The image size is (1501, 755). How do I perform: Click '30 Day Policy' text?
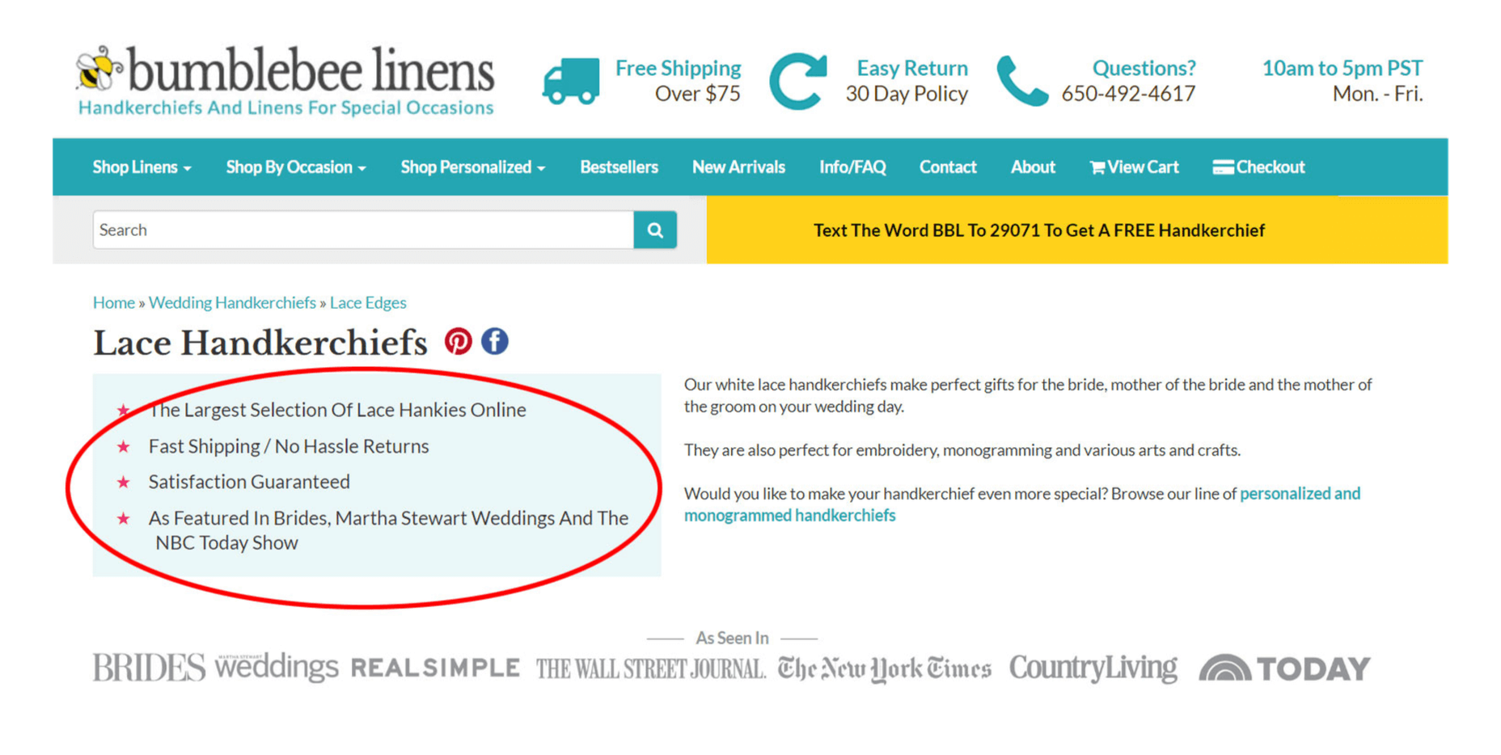(x=907, y=94)
